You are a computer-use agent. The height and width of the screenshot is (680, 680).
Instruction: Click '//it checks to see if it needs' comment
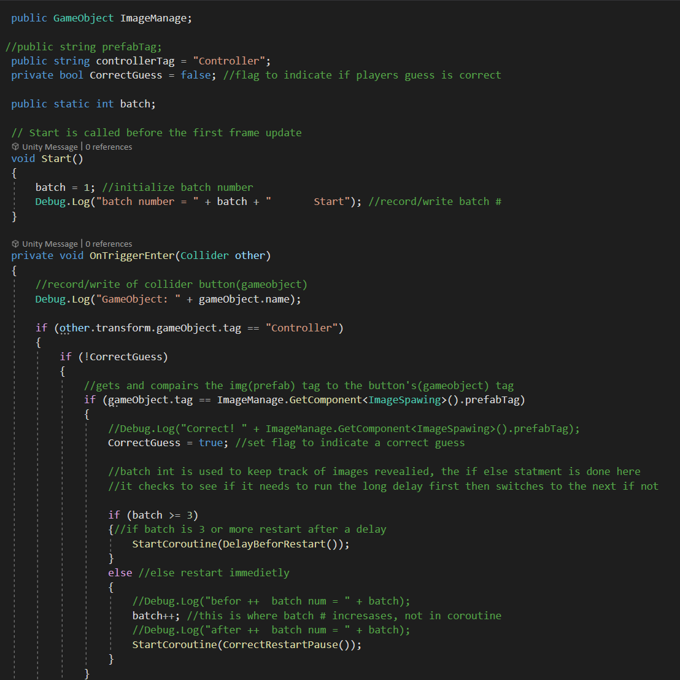point(384,486)
